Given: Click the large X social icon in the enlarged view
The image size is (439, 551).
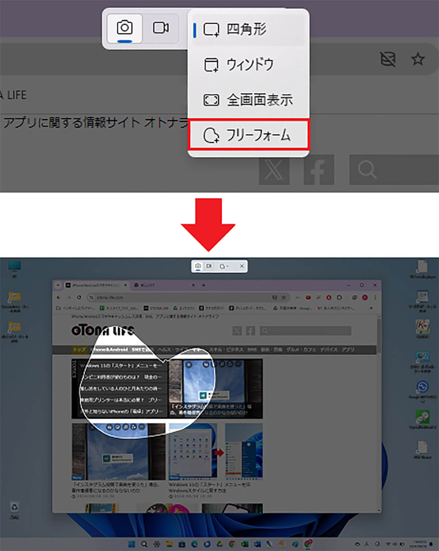Looking at the screenshot, I should tap(274, 170).
